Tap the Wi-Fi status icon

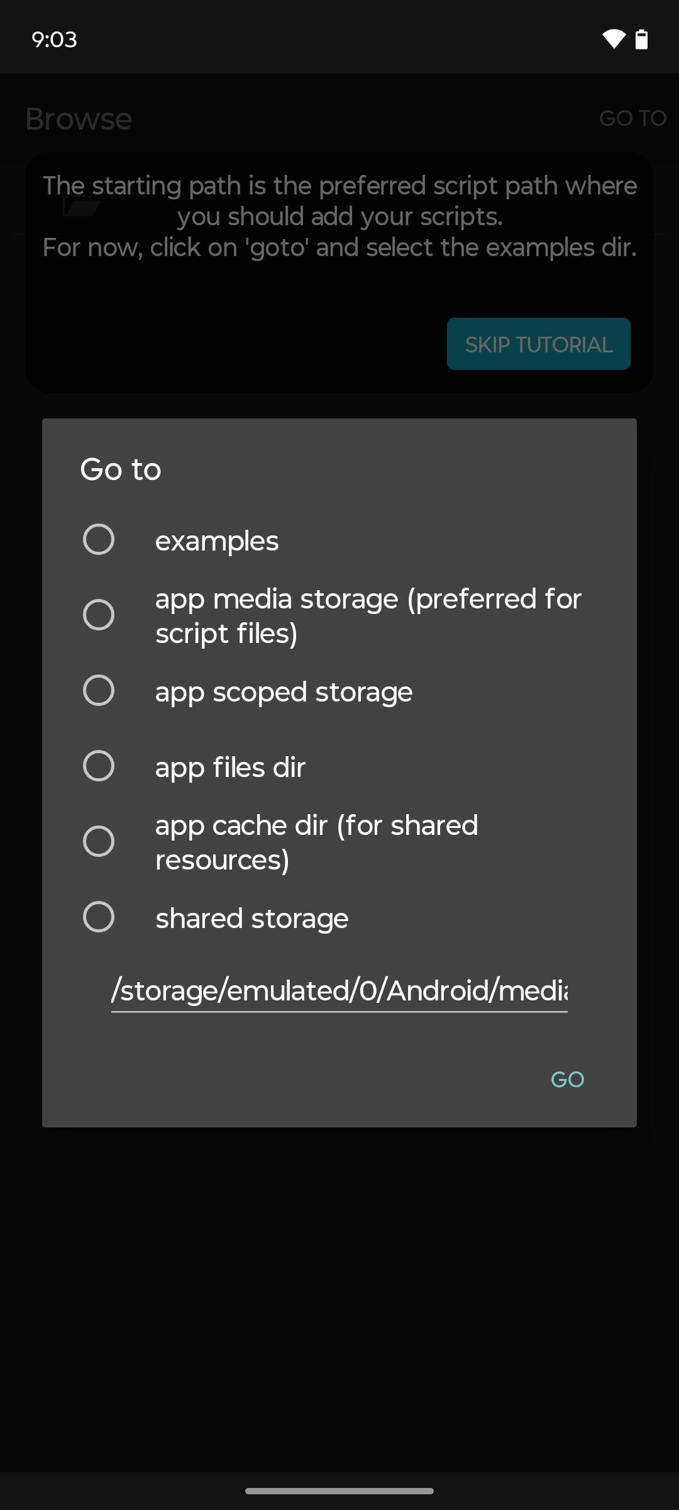click(x=614, y=39)
